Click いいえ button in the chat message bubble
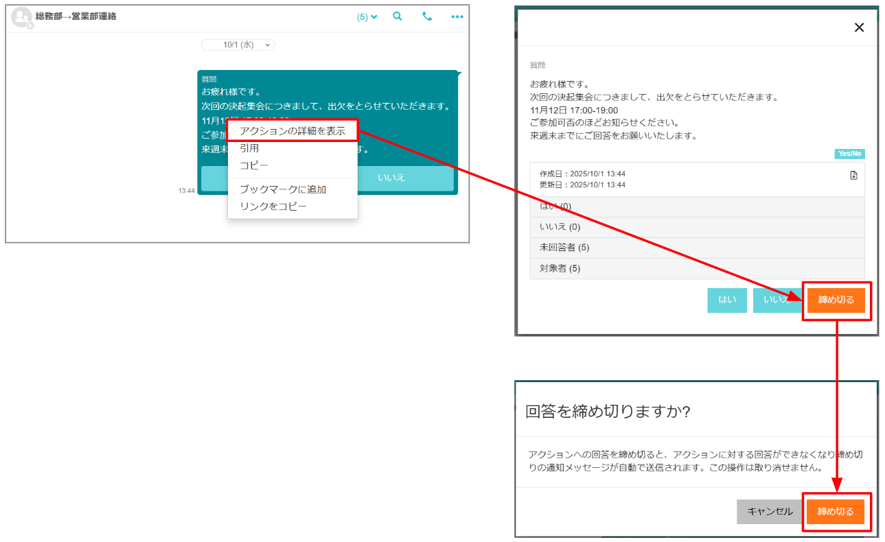 click(391, 178)
